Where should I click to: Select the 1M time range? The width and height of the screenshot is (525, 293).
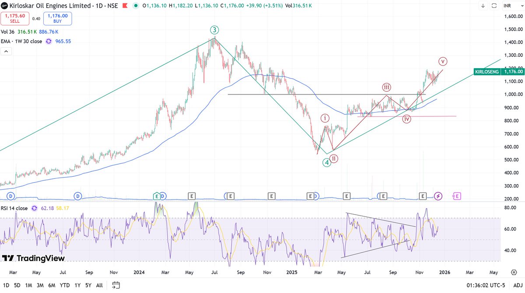(x=28, y=285)
